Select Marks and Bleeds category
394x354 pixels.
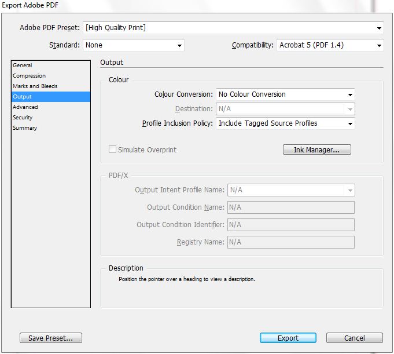(50, 86)
